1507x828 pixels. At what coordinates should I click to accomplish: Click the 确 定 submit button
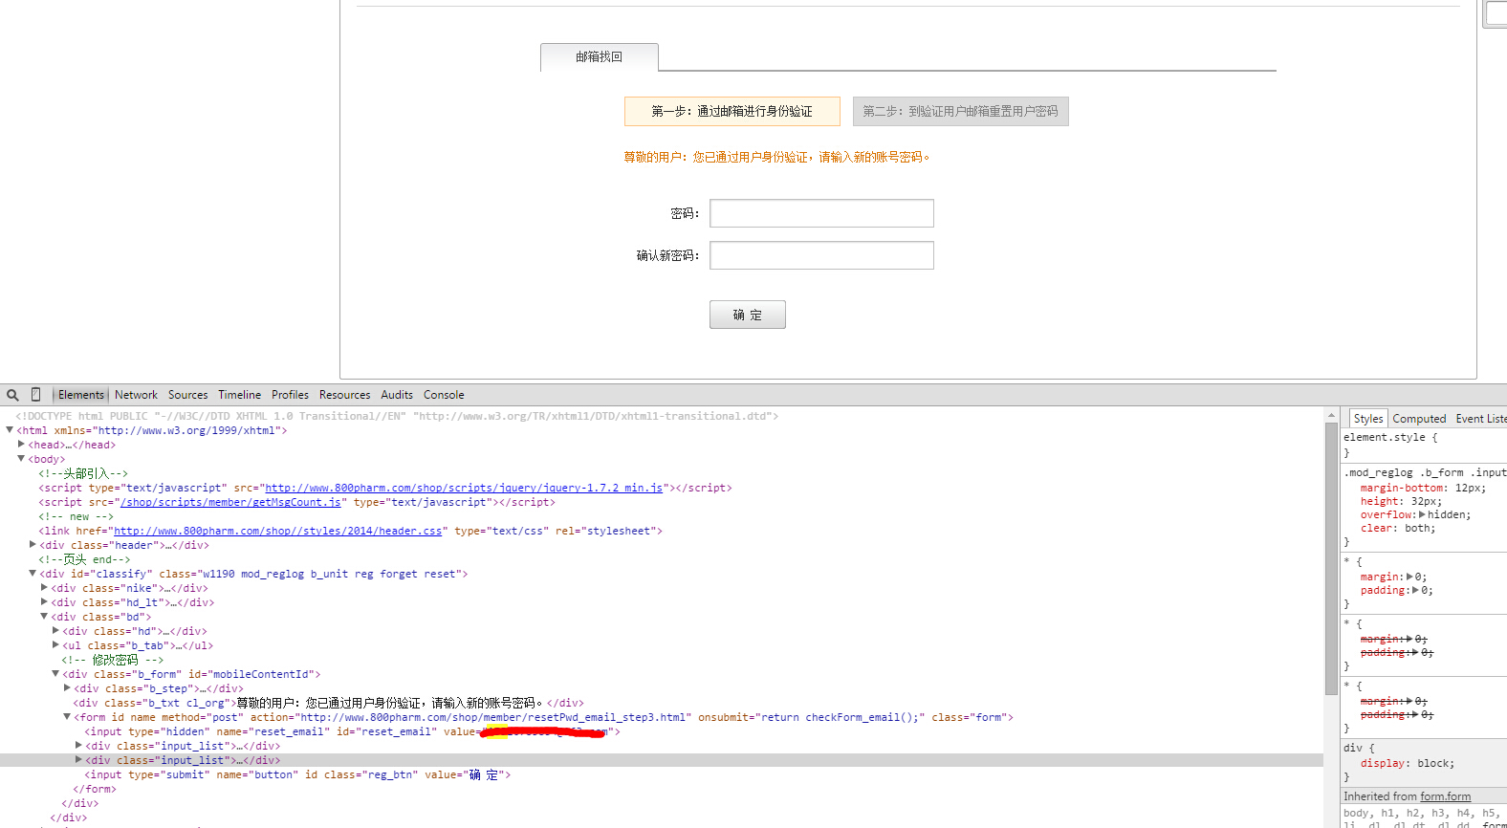[x=748, y=315]
